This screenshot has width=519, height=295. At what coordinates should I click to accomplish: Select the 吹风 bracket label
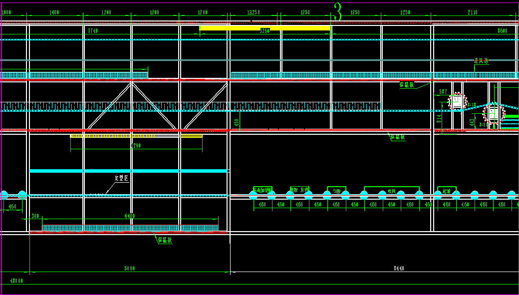click(391, 191)
